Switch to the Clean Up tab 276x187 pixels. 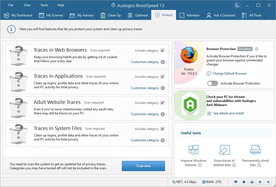[x=111, y=15]
